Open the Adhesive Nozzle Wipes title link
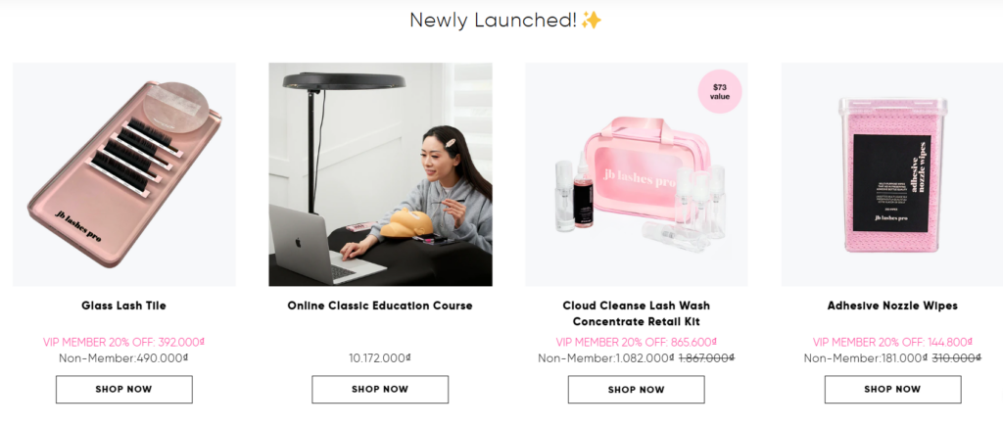The image size is (1003, 426). (892, 306)
